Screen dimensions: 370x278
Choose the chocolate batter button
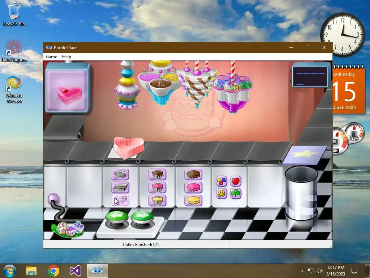point(157,174)
